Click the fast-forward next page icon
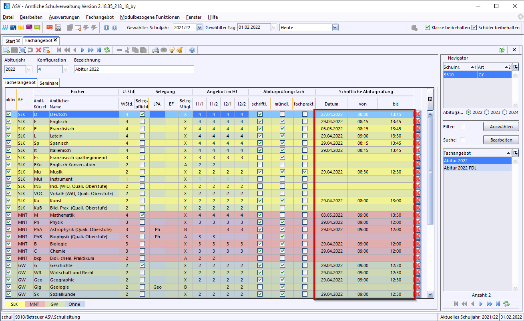Viewport: 524px width, 321px height. [x=91, y=50]
